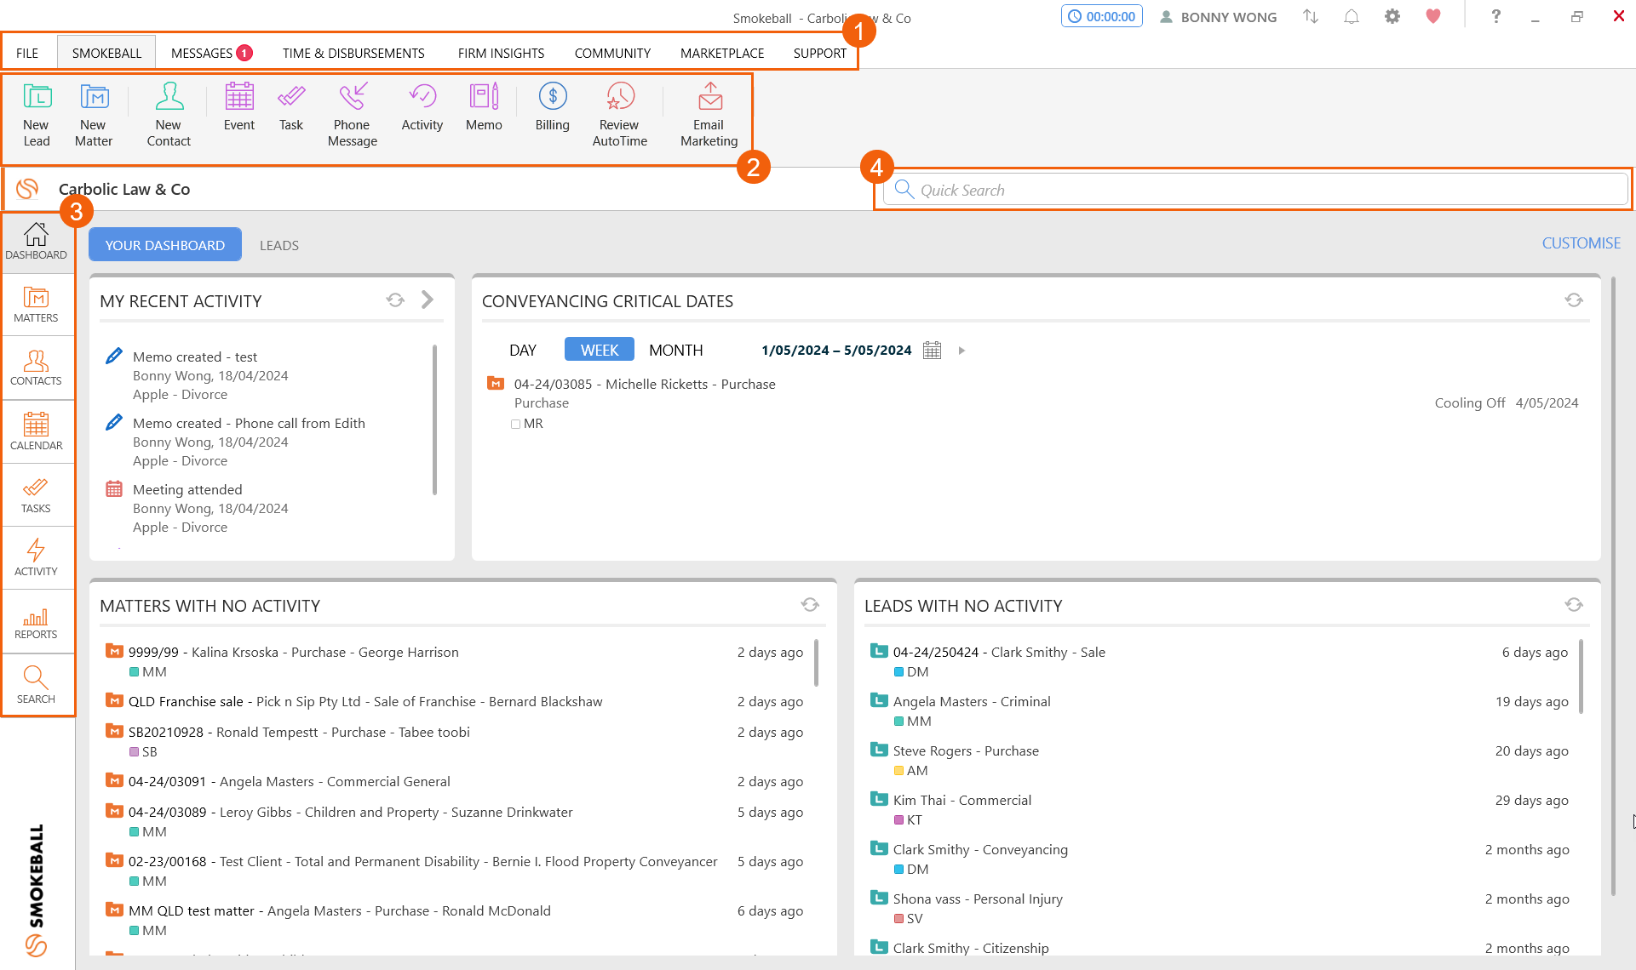Open the notifications bell

(1352, 17)
